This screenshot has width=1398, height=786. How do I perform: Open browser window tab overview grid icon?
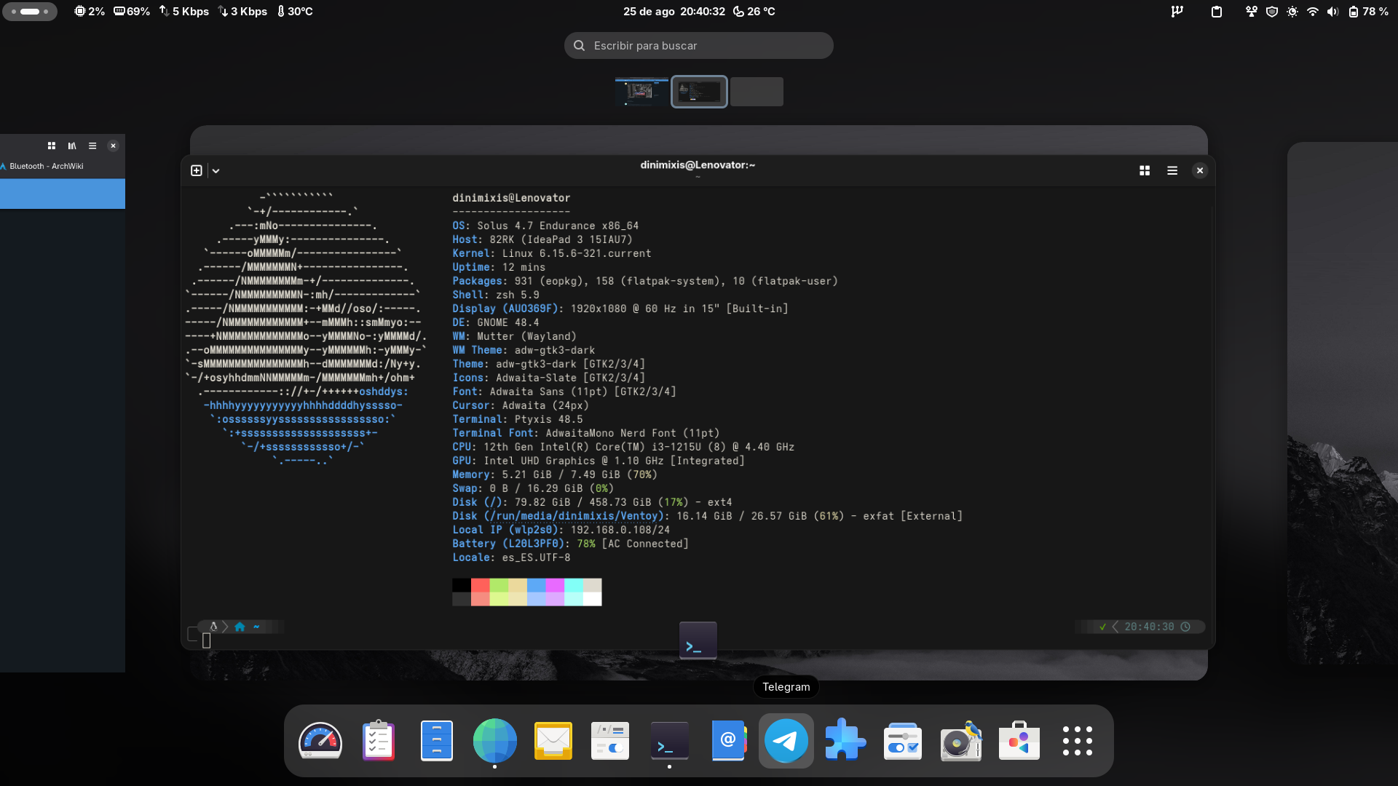[x=52, y=146]
